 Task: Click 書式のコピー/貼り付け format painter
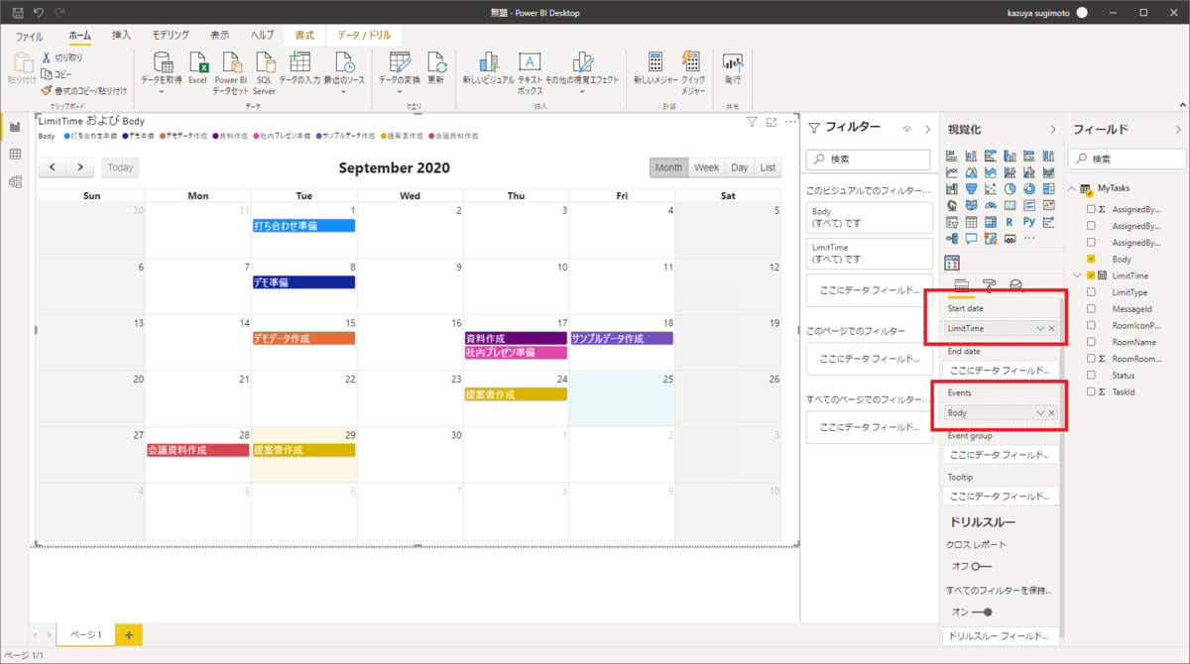83,90
